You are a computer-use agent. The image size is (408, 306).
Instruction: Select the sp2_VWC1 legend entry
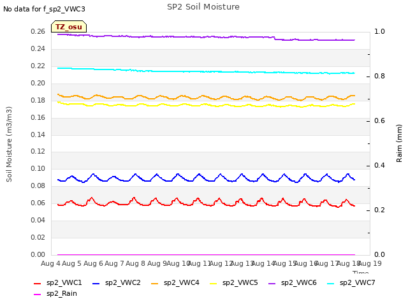(x=58, y=283)
